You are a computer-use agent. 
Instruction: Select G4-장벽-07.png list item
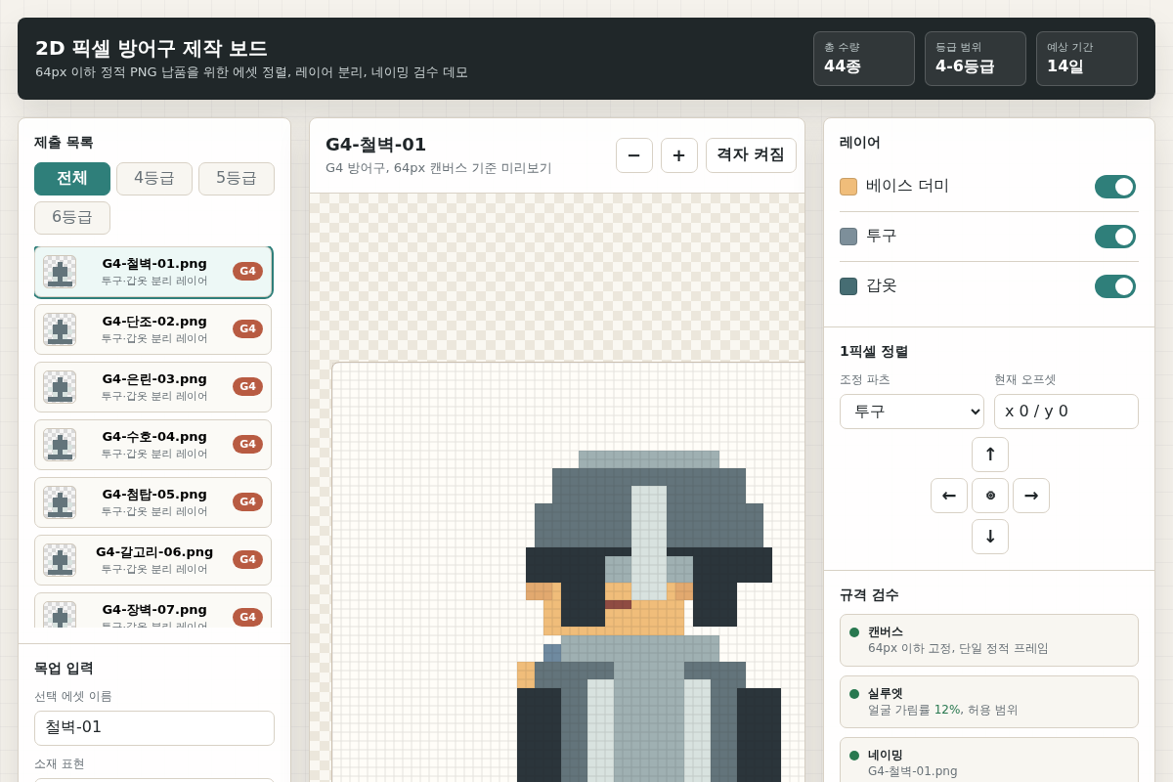pos(153,611)
